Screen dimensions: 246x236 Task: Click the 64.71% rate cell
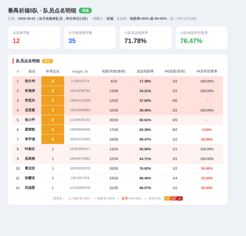(x=145, y=159)
